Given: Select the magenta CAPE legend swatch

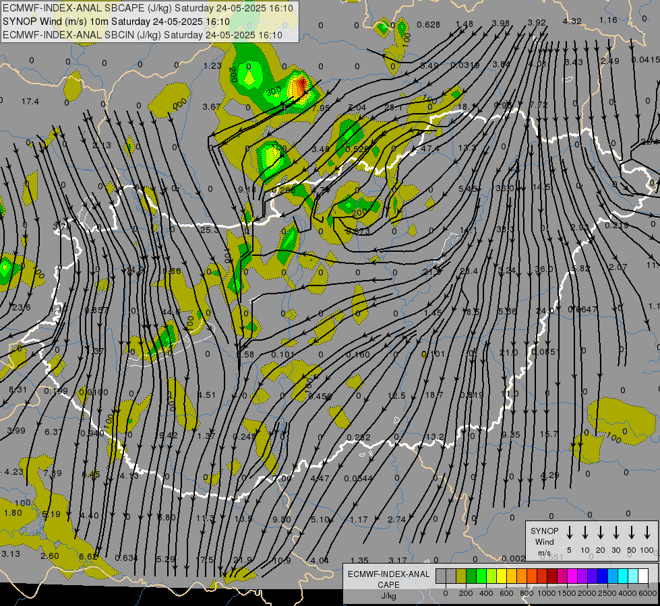Looking at the screenshot, I should (572, 576).
